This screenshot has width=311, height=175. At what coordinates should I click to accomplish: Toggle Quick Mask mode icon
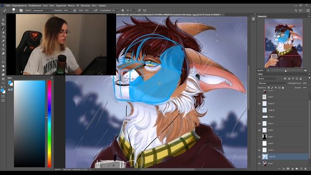(3, 96)
